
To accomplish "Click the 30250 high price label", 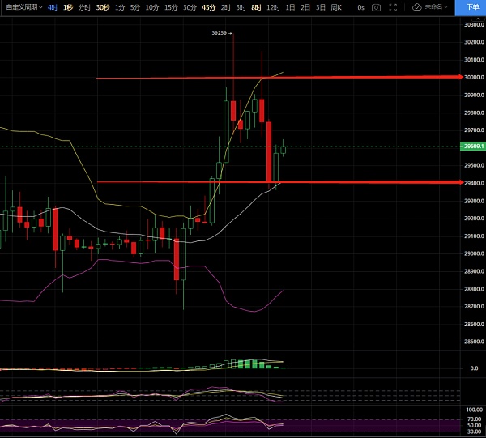I will (220, 33).
